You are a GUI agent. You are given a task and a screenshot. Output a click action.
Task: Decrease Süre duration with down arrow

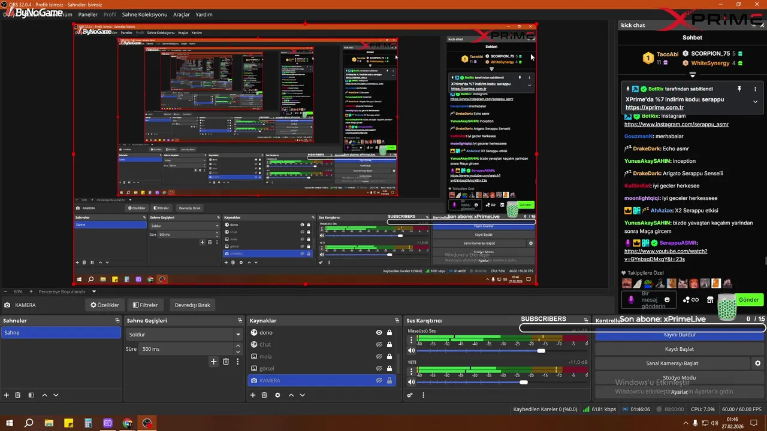click(238, 351)
